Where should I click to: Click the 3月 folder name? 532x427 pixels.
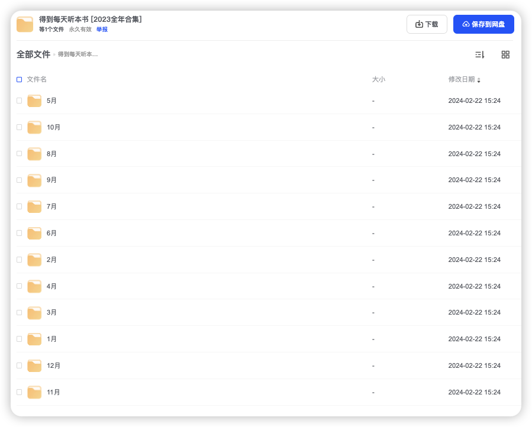(51, 312)
